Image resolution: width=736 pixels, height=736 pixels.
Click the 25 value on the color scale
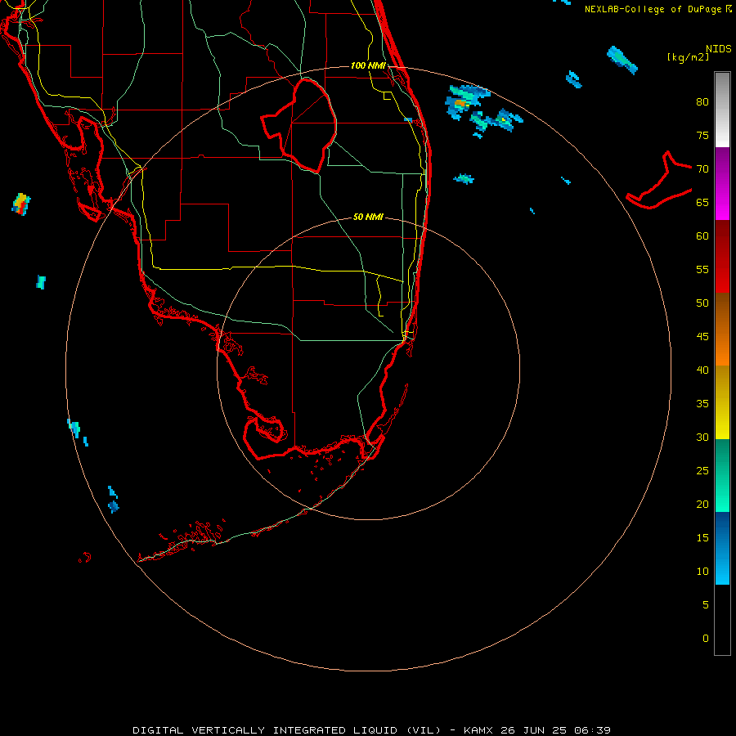pyautogui.click(x=702, y=471)
